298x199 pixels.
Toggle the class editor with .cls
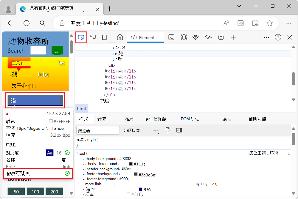click(x=137, y=130)
